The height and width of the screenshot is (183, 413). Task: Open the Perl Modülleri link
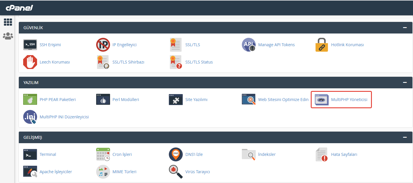pos(126,100)
